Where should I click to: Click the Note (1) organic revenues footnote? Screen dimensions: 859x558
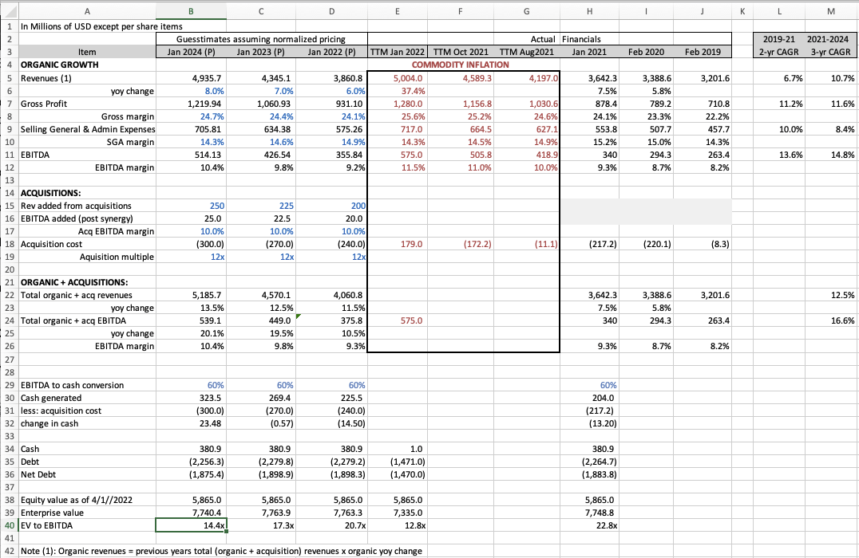pos(221,551)
